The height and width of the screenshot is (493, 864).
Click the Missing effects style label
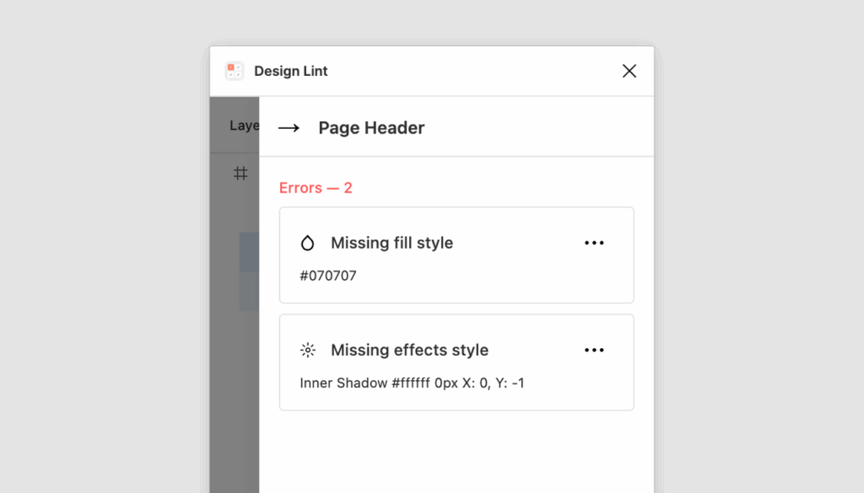tap(409, 350)
